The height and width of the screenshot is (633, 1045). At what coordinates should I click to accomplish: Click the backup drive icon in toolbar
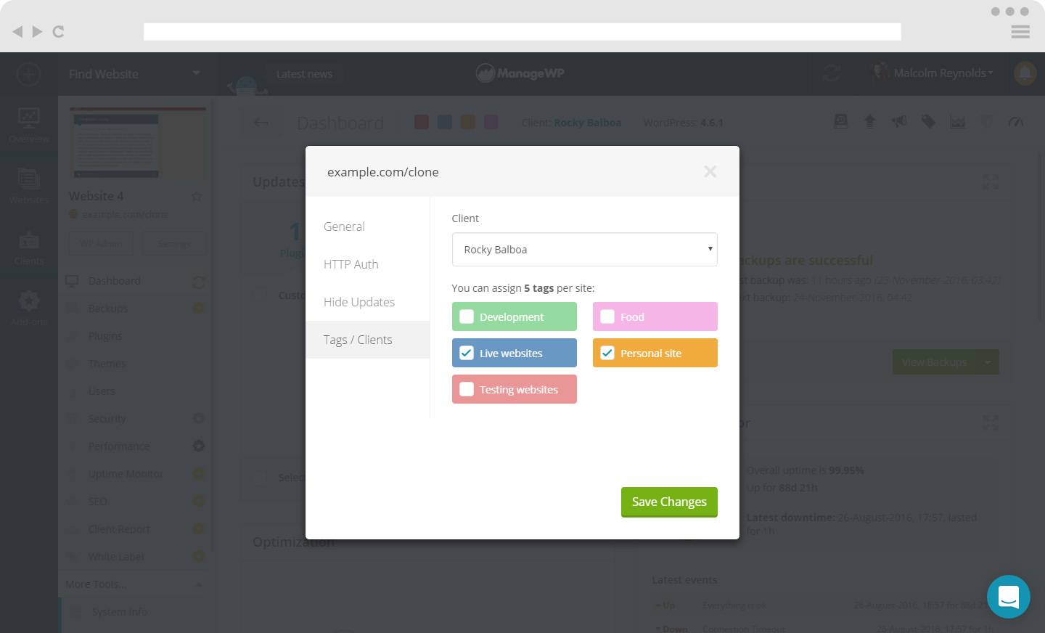coord(841,122)
